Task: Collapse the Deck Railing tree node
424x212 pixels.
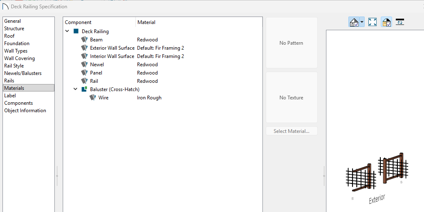Action: click(x=67, y=31)
